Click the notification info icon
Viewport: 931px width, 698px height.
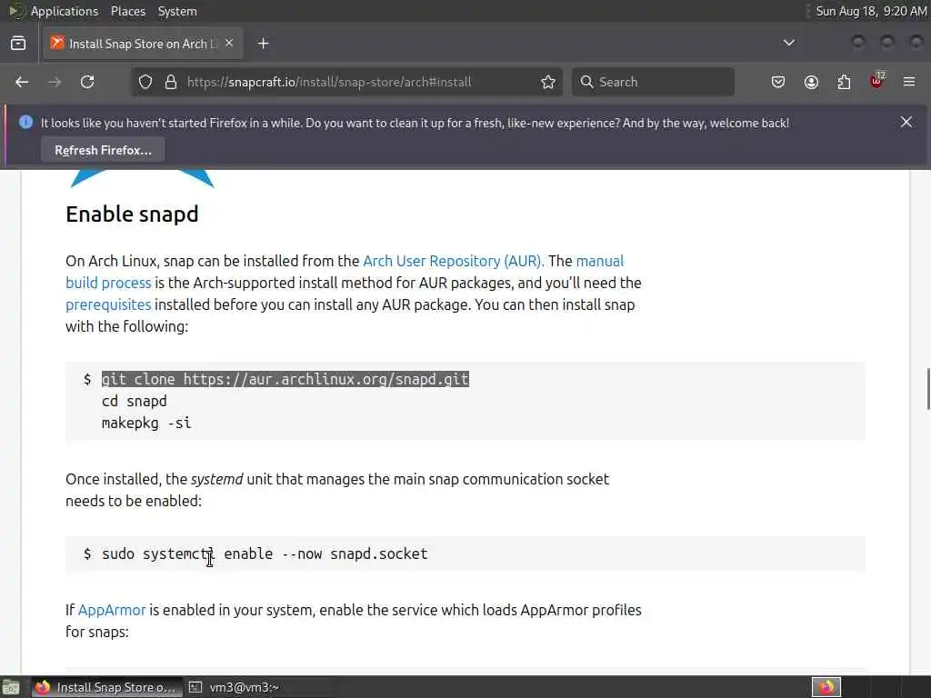[x=25, y=123]
